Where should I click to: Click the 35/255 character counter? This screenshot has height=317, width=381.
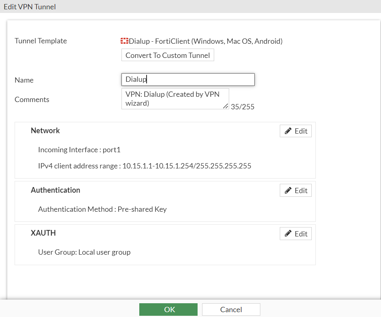coord(243,107)
